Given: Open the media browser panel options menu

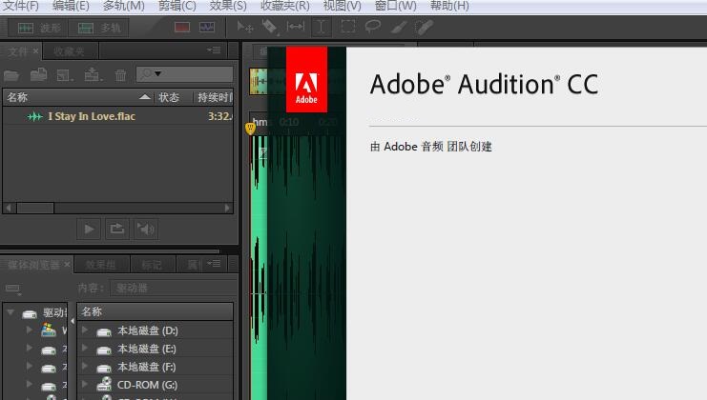Looking at the screenshot, I should (214, 263).
